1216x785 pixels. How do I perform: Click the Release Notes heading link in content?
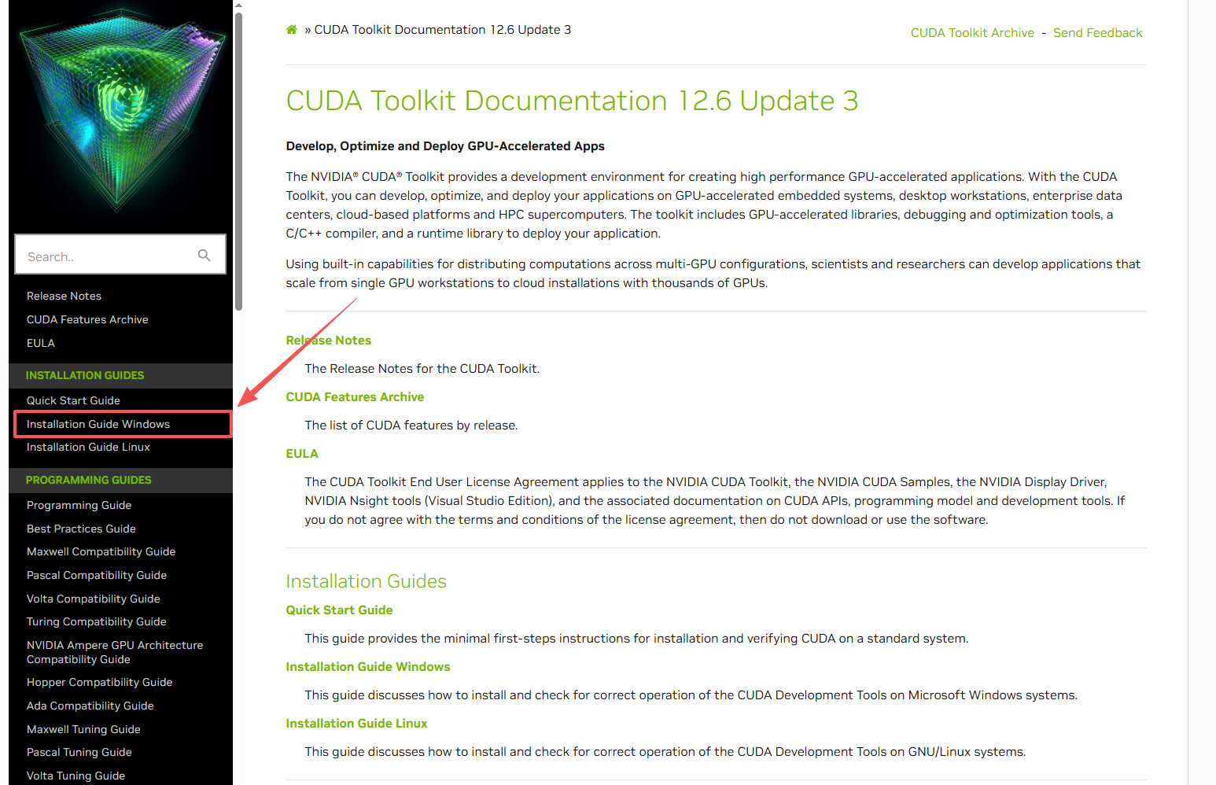(x=328, y=341)
